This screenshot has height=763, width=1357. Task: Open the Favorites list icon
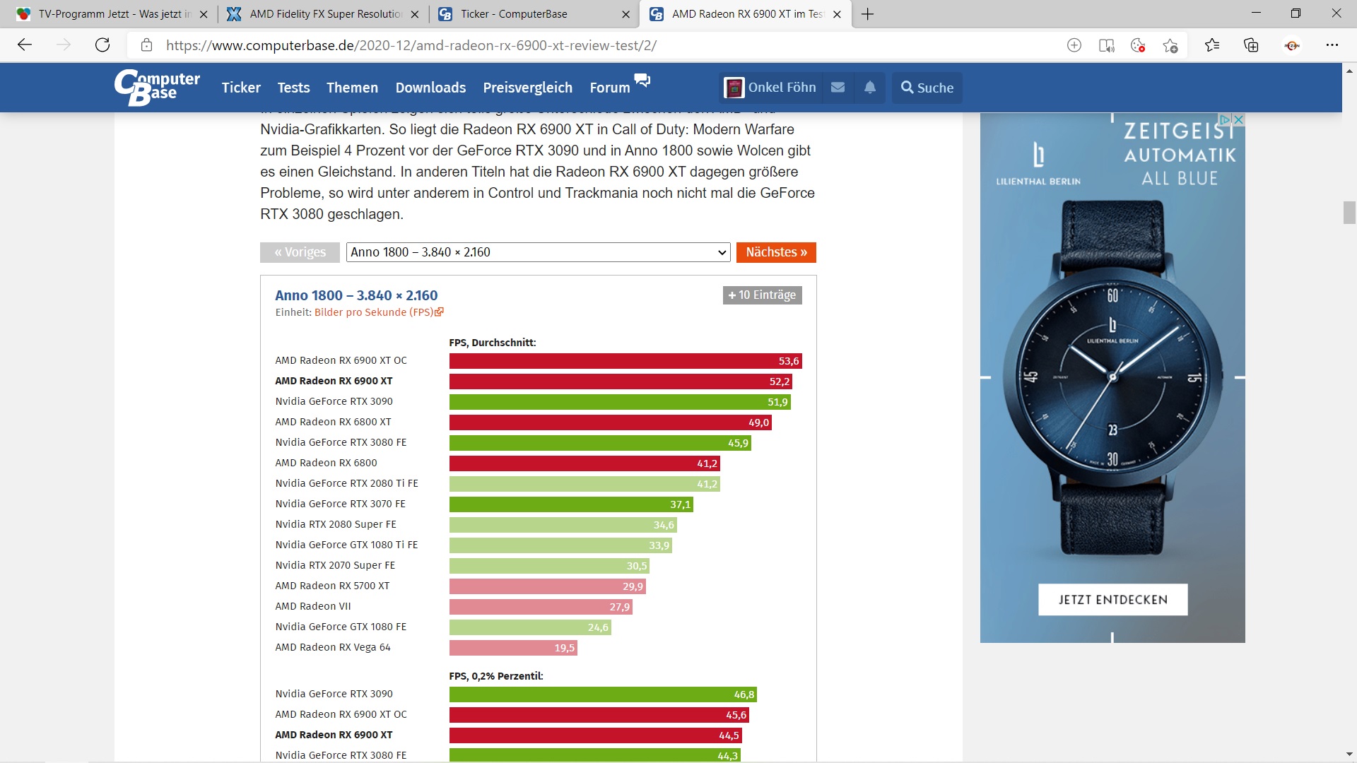[1213, 46]
